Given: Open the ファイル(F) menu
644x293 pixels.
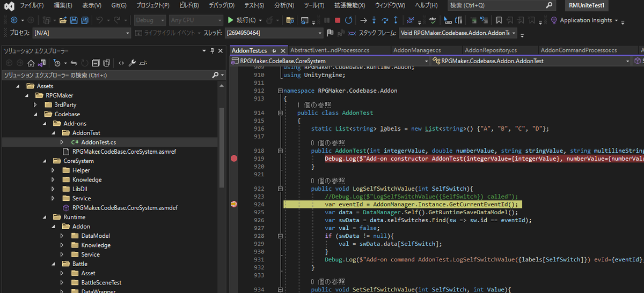Looking at the screenshot, I should (x=32, y=5).
